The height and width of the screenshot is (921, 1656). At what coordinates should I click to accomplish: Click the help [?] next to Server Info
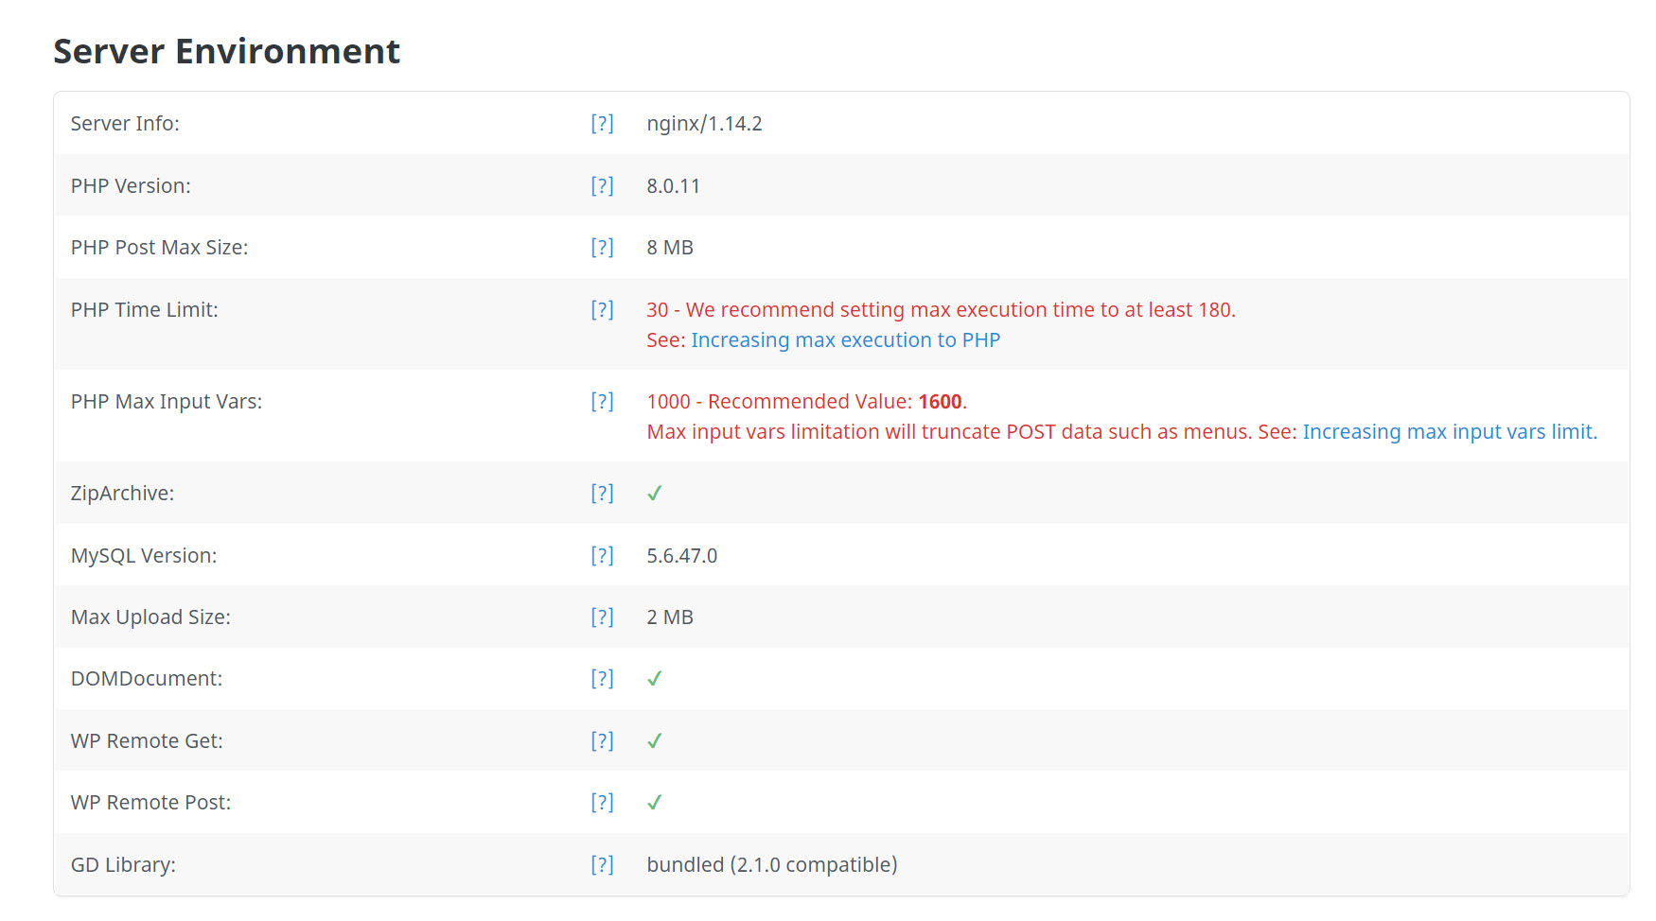[x=602, y=124]
